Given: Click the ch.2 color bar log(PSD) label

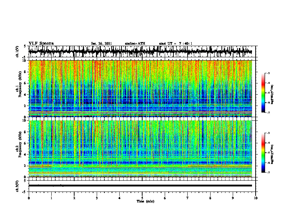Looking at the screenshot, I should pyautogui.click(x=272, y=154).
